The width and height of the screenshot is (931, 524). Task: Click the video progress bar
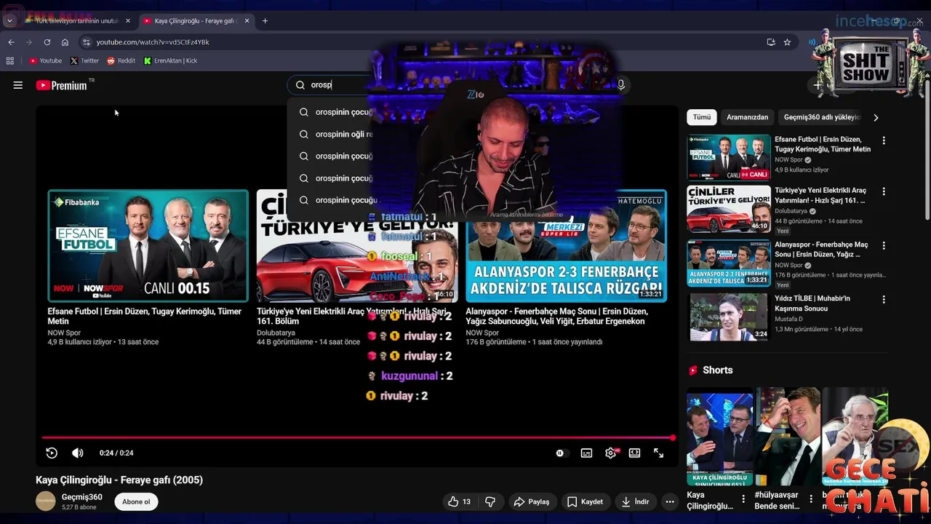pyautogui.click(x=357, y=438)
